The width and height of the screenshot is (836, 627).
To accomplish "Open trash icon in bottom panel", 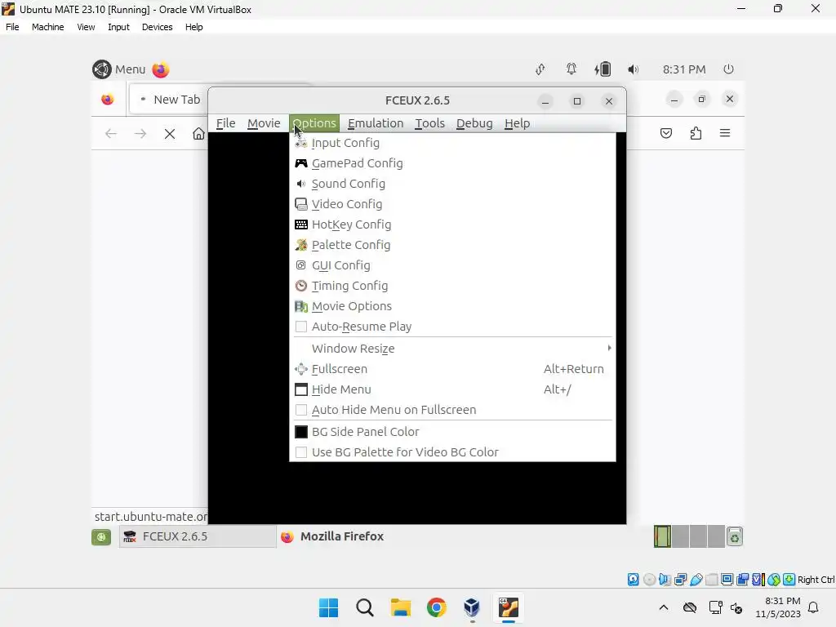I will click(735, 537).
